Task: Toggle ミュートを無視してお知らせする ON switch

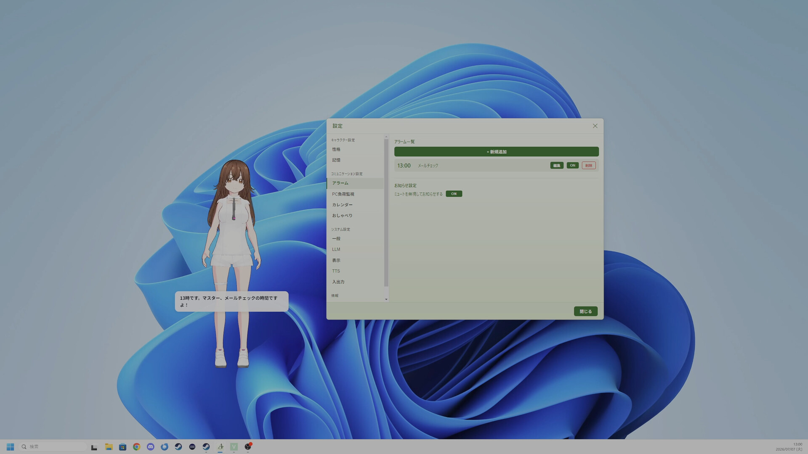Action: (x=454, y=194)
